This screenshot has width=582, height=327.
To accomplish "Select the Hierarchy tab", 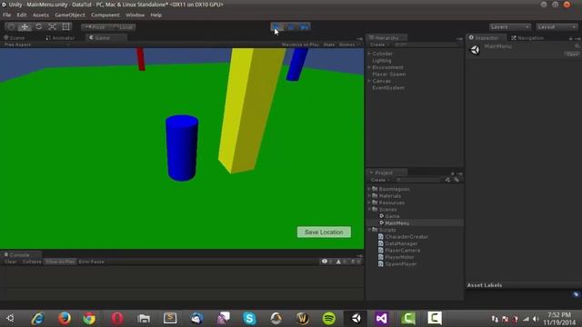I will pyautogui.click(x=386, y=38).
